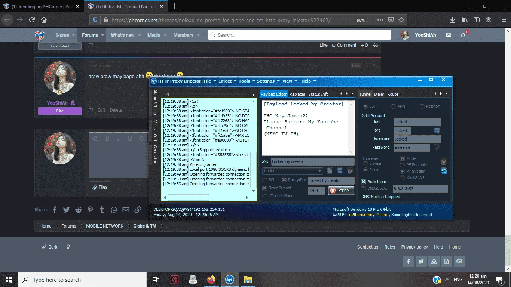Click the trash icon next to loadno
This screenshot has height=287, width=511.
(x=350, y=171)
